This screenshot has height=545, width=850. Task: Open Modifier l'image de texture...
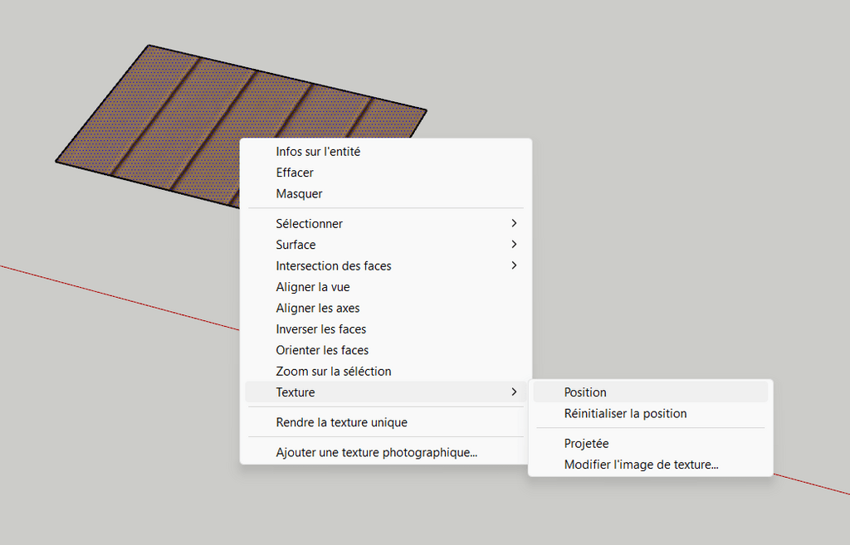click(651, 465)
